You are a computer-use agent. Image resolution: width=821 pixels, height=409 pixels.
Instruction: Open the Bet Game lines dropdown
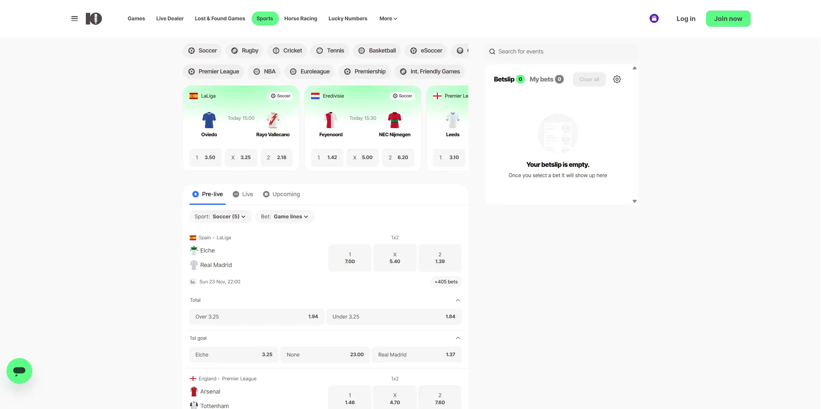(285, 216)
